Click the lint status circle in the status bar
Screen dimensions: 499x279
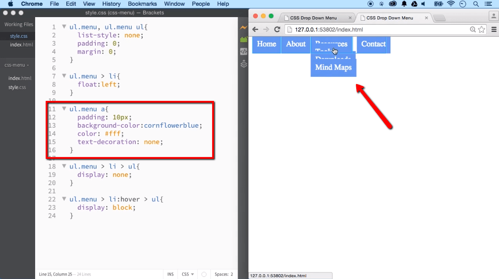[203, 274]
